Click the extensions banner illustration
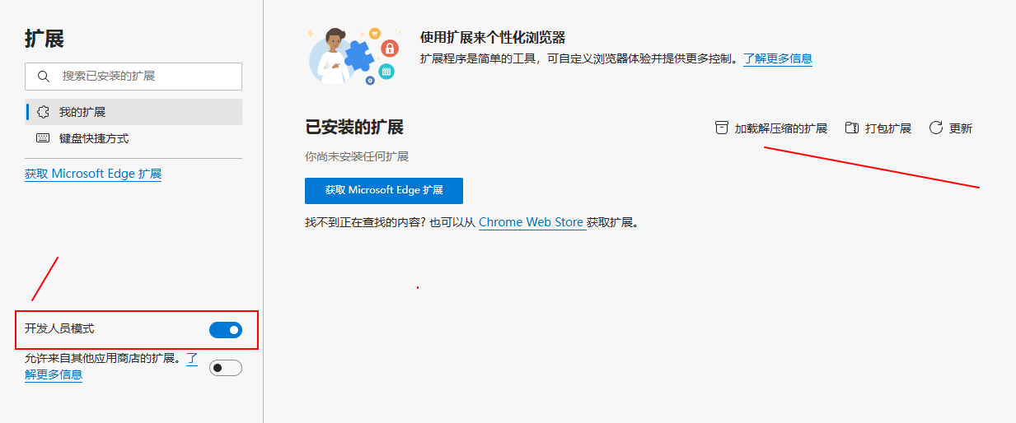Image resolution: width=1016 pixels, height=423 pixels. click(x=353, y=55)
